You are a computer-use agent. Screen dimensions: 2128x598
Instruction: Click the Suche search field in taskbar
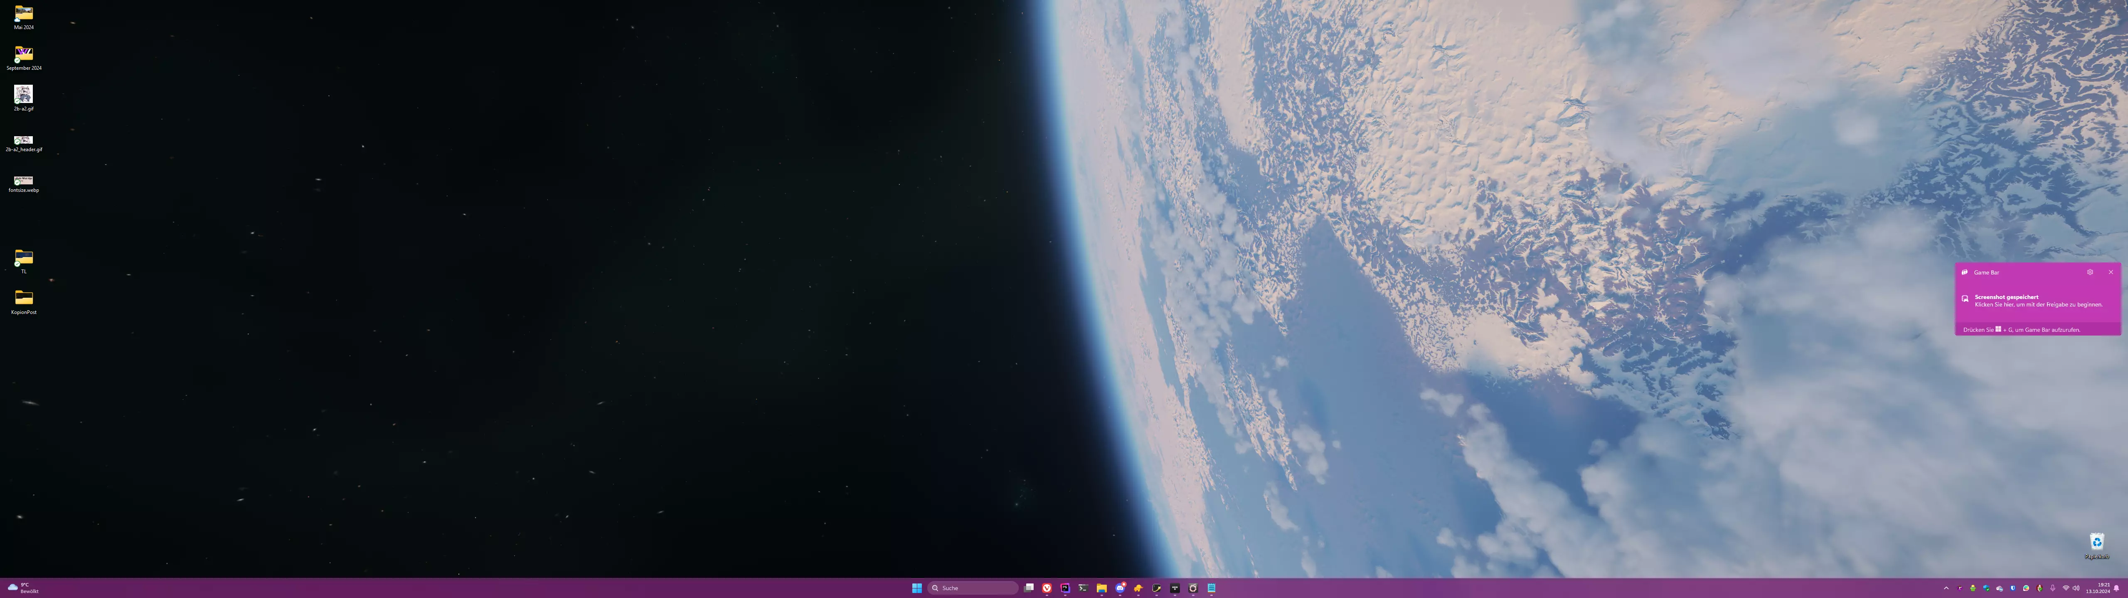pyautogui.click(x=973, y=588)
